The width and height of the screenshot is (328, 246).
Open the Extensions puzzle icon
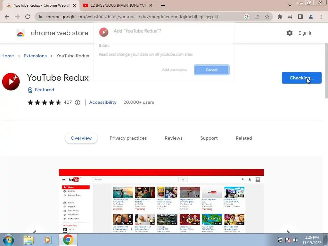pos(280,17)
